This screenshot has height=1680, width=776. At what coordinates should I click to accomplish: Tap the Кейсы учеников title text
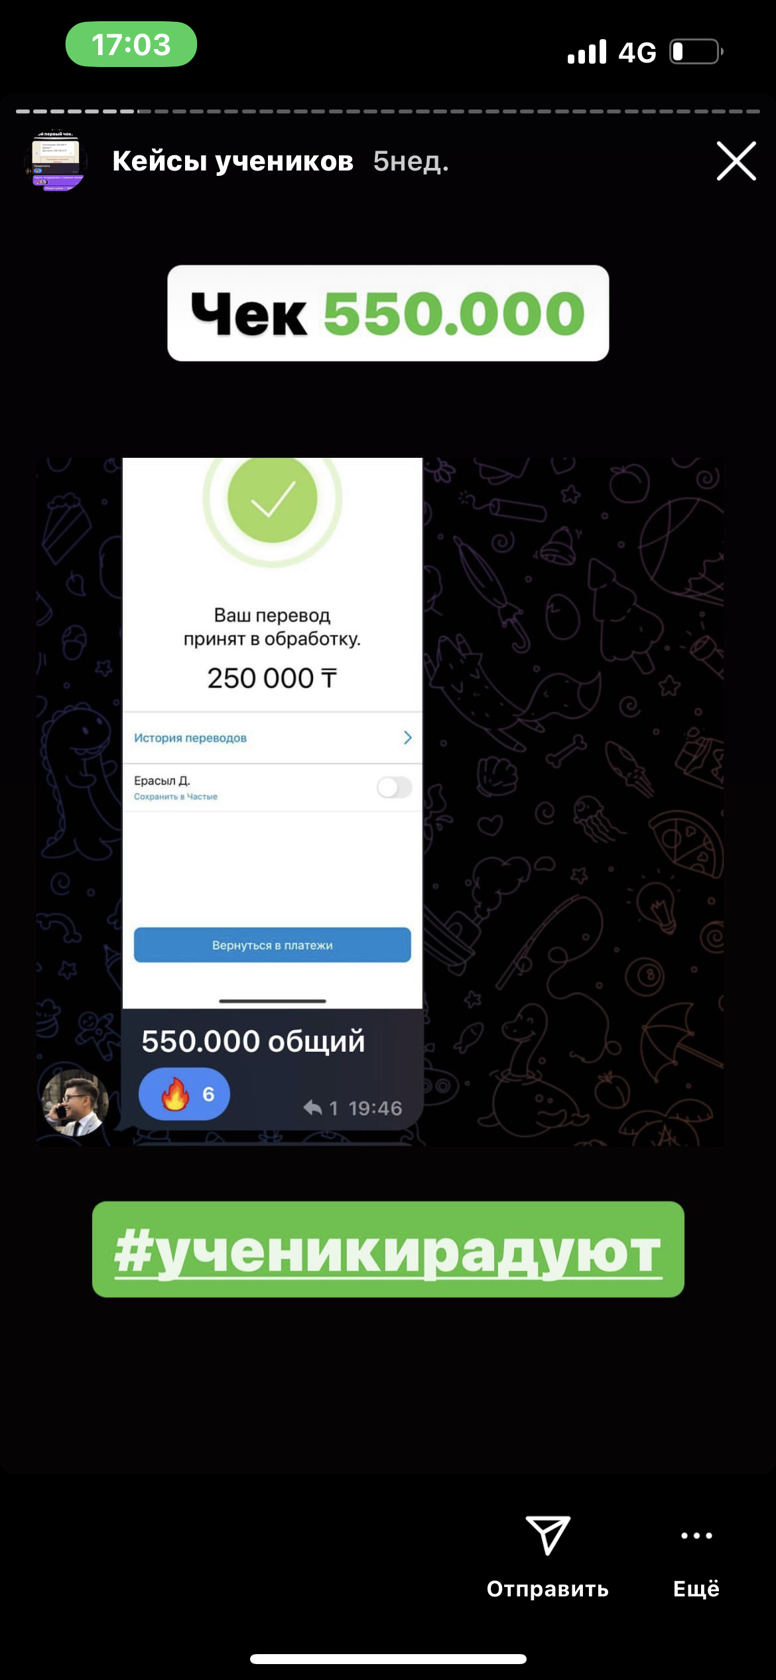pos(233,161)
